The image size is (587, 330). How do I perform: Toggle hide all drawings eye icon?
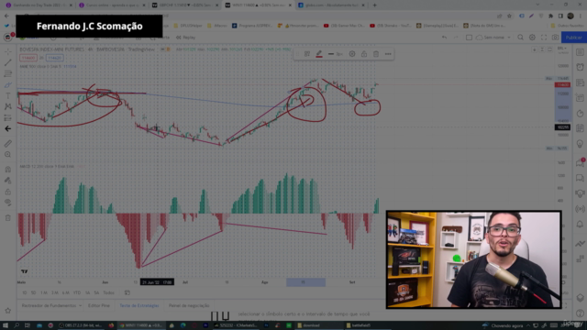point(8,203)
